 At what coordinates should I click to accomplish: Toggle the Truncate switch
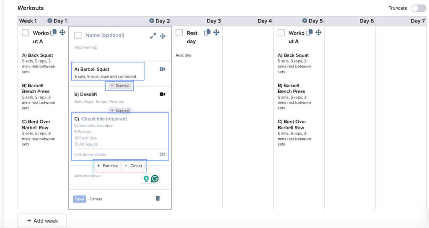pyautogui.click(x=418, y=8)
